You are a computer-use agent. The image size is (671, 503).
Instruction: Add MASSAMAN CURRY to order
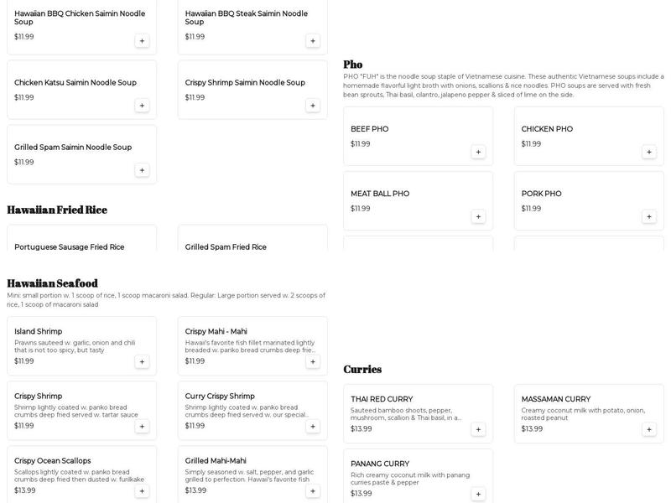coord(648,429)
